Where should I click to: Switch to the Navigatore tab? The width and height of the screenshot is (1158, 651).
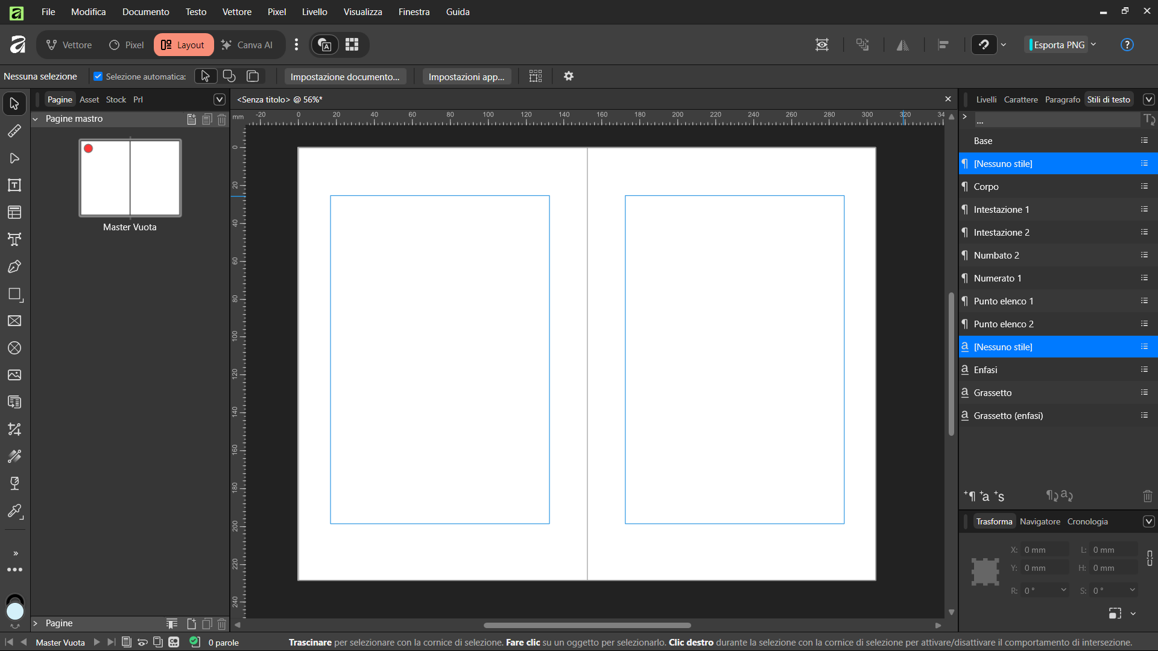coord(1040,521)
